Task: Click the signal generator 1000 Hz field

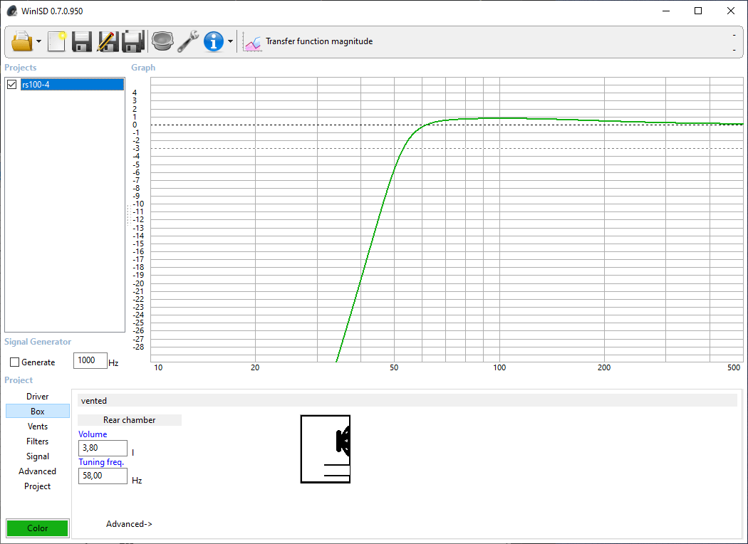Action: click(90, 360)
